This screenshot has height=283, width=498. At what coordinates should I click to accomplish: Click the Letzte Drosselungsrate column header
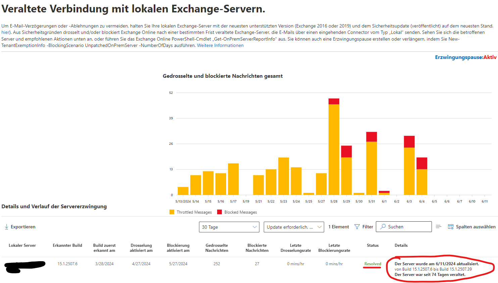click(x=296, y=248)
